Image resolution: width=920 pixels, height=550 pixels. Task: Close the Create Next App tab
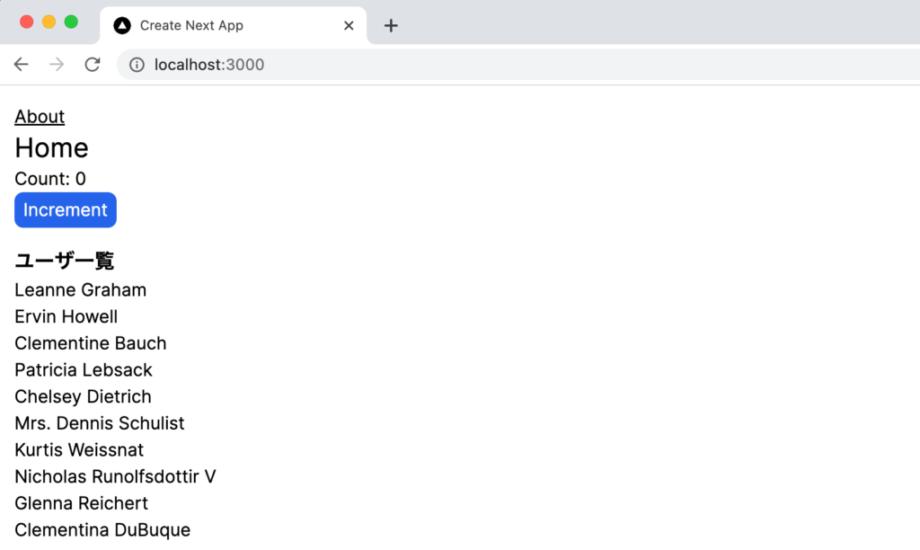(349, 25)
